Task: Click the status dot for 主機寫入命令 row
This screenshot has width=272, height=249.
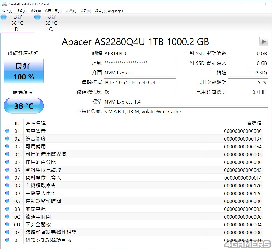Action: [x=7, y=193]
